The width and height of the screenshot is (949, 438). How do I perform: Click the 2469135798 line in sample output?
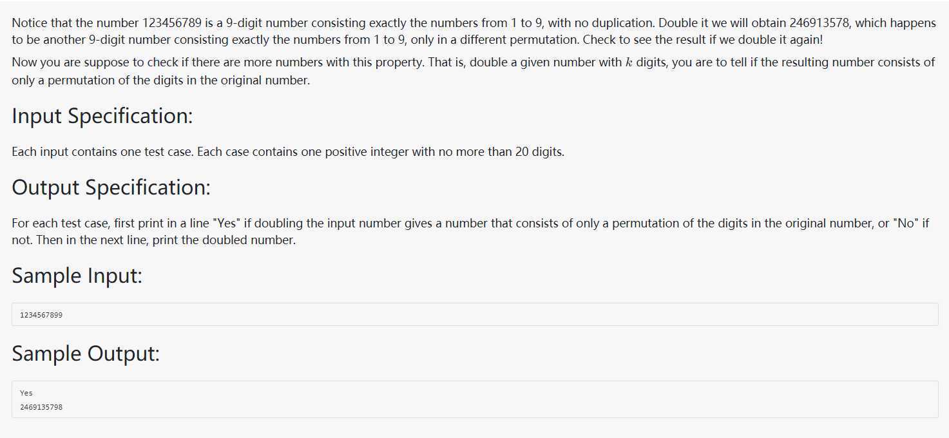click(41, 407)
